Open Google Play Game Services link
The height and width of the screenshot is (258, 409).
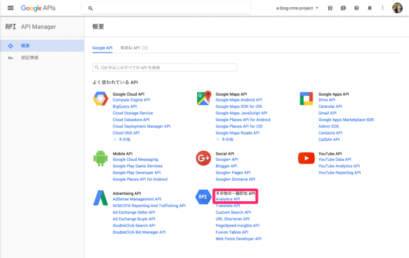137,166
